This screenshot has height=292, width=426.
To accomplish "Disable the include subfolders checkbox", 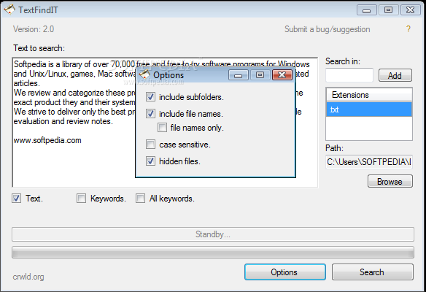I will [x=150, y=97].
